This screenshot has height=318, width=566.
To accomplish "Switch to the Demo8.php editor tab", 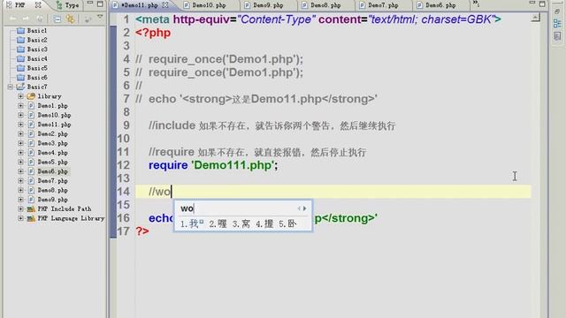I will coord(322,5).
